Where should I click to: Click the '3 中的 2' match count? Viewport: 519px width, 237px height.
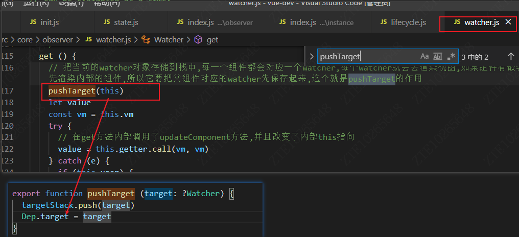tap(475, 57)
